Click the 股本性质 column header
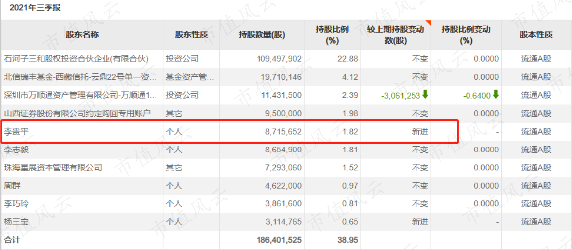Viewport: 572px width, 250px height. 536,35
